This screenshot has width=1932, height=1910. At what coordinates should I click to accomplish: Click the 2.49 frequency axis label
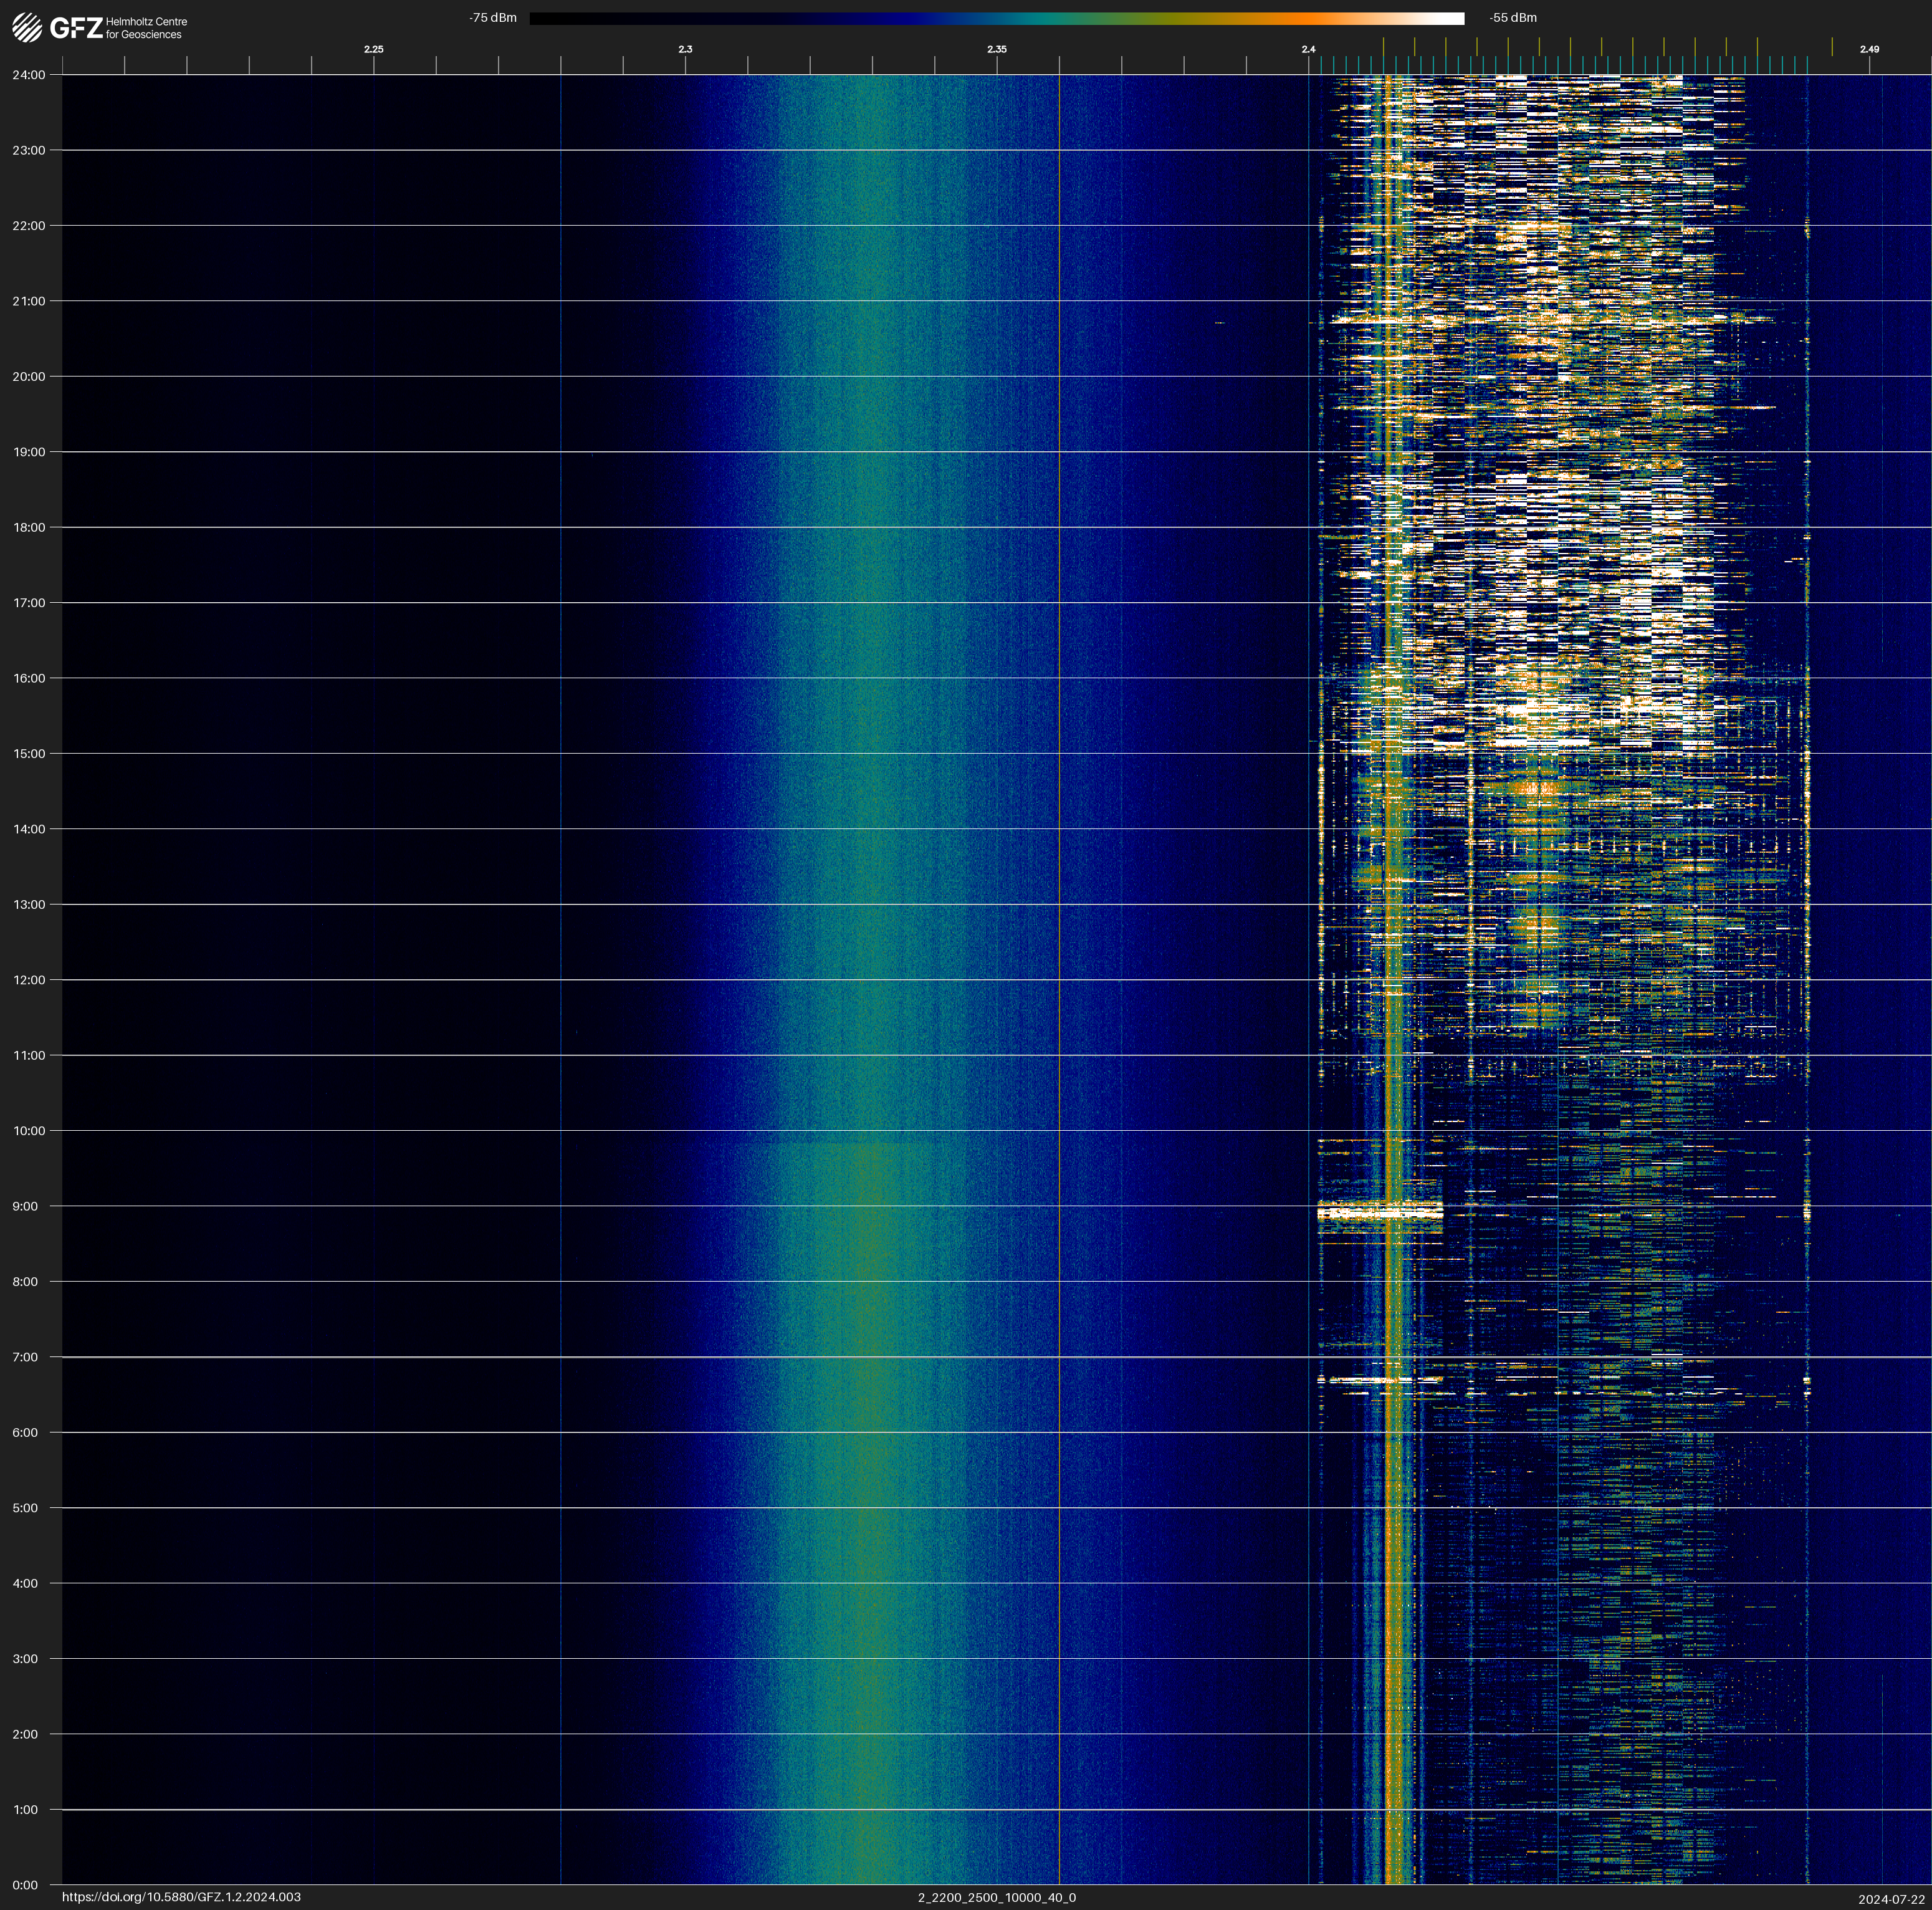1868,49
